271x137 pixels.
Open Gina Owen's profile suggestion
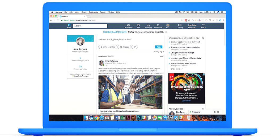[180, 112]
